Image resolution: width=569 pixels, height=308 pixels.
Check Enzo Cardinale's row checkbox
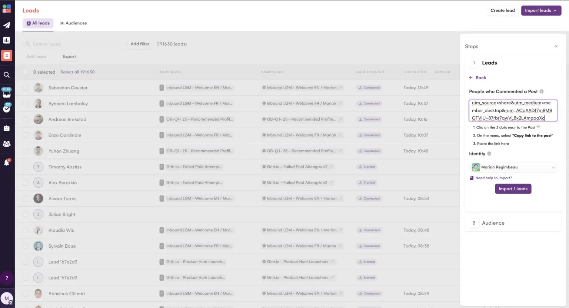pos(25,135)
